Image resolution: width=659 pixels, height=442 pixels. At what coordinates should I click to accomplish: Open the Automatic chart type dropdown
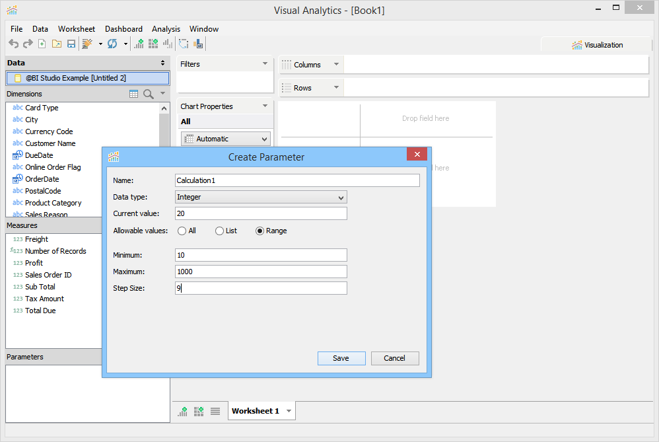coord(226,139)
